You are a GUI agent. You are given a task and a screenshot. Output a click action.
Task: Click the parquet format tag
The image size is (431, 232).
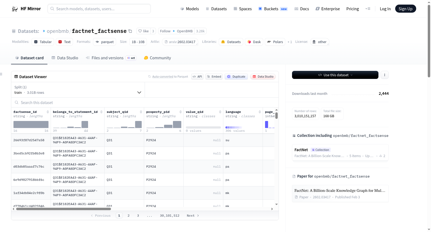point(105,42)
